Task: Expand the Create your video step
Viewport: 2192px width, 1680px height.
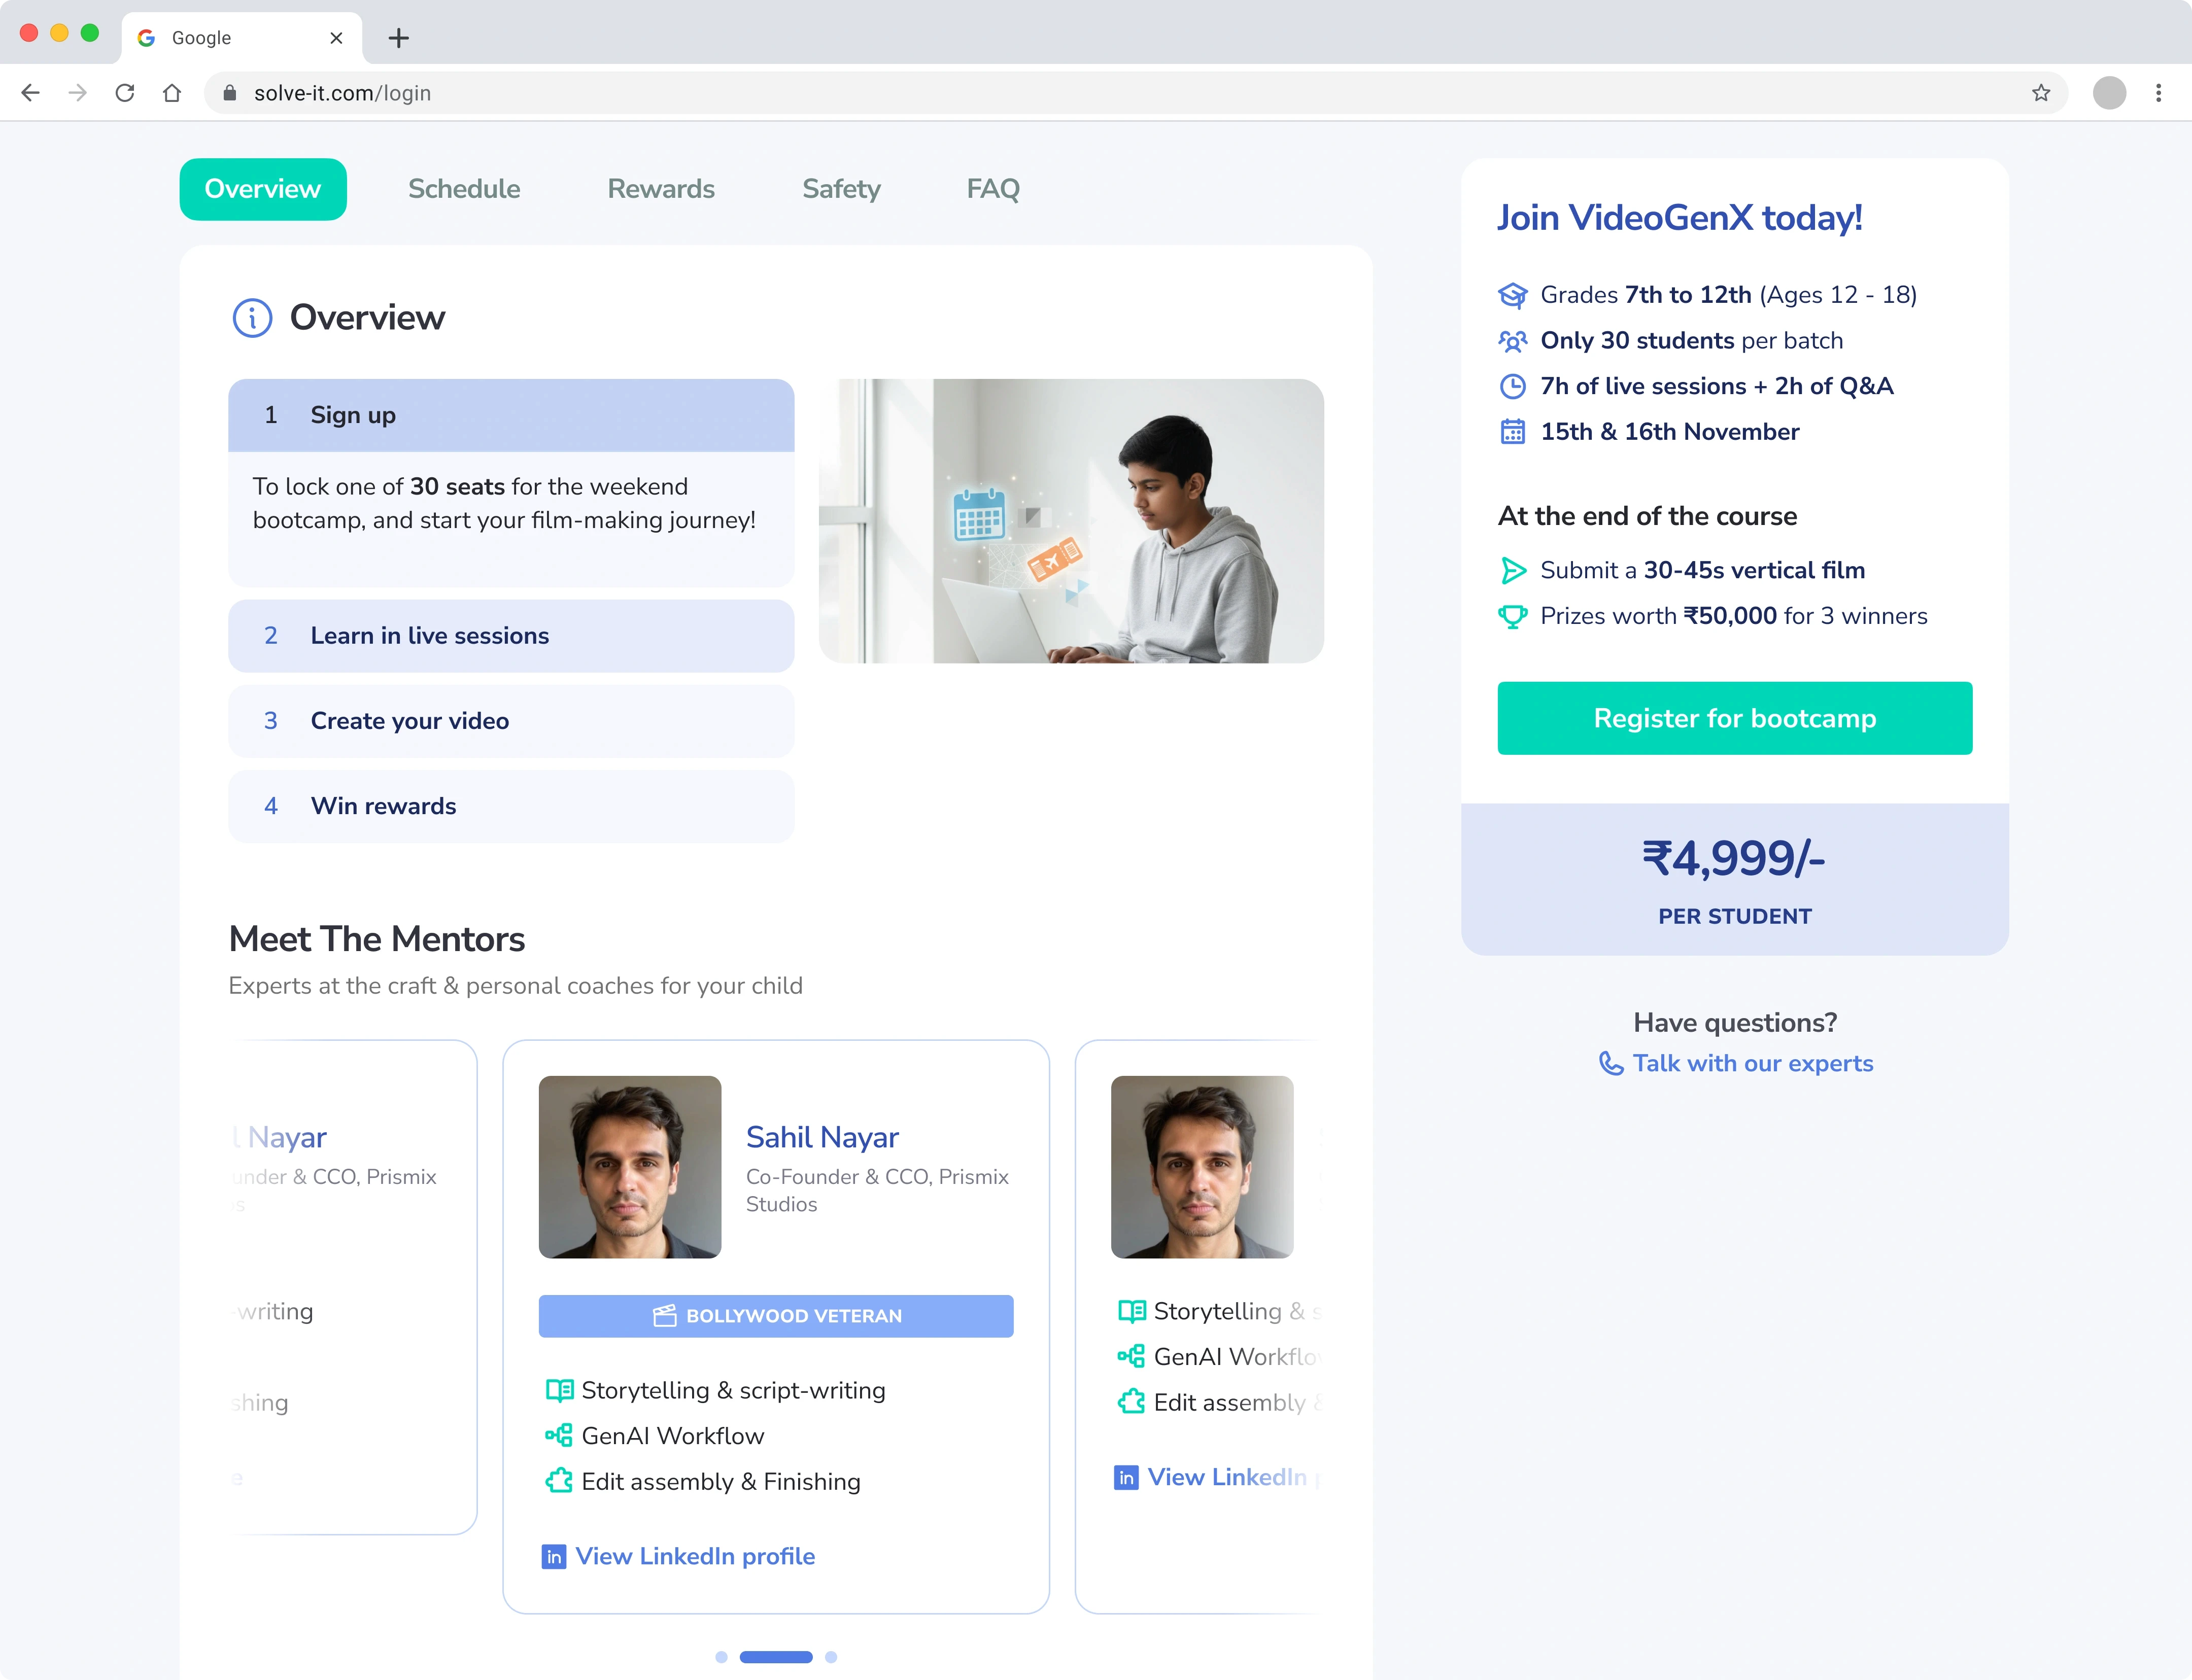Action: [510, 721]
